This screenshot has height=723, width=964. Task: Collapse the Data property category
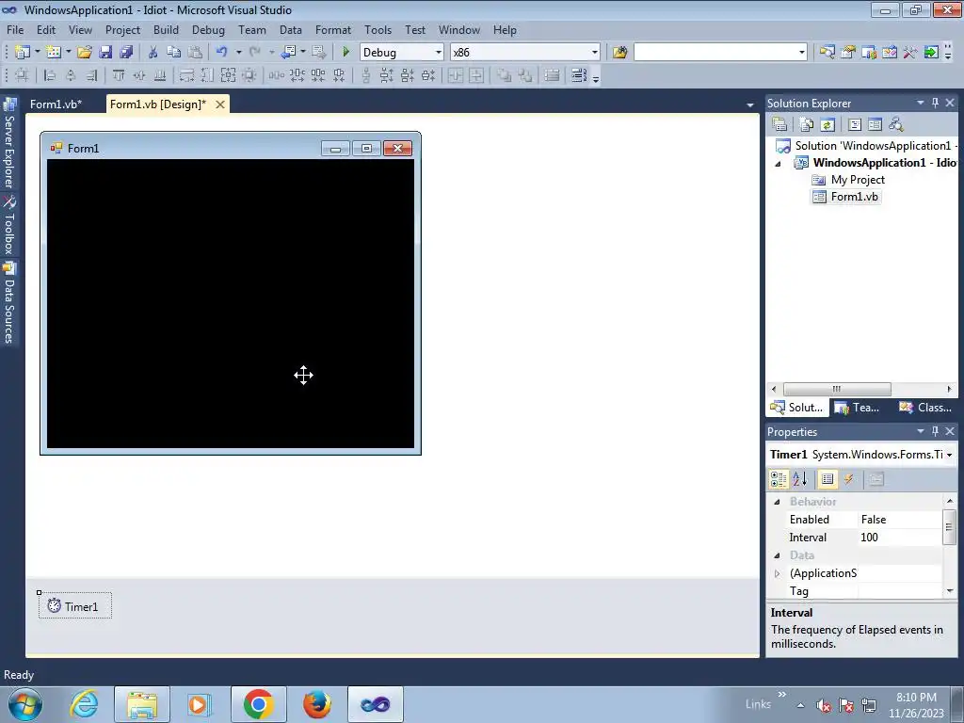tap(777, 555)
